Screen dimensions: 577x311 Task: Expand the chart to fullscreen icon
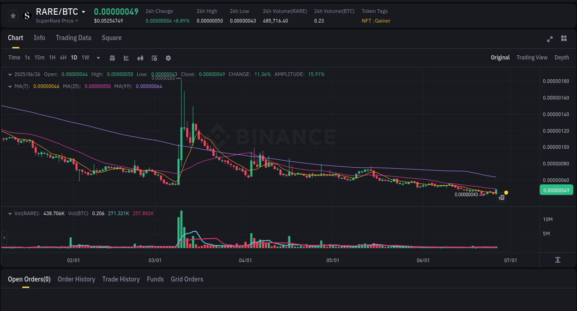550,39
